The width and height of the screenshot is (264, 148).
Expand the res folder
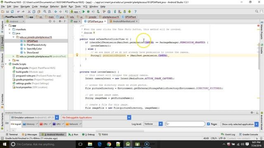tap(10, 60)
